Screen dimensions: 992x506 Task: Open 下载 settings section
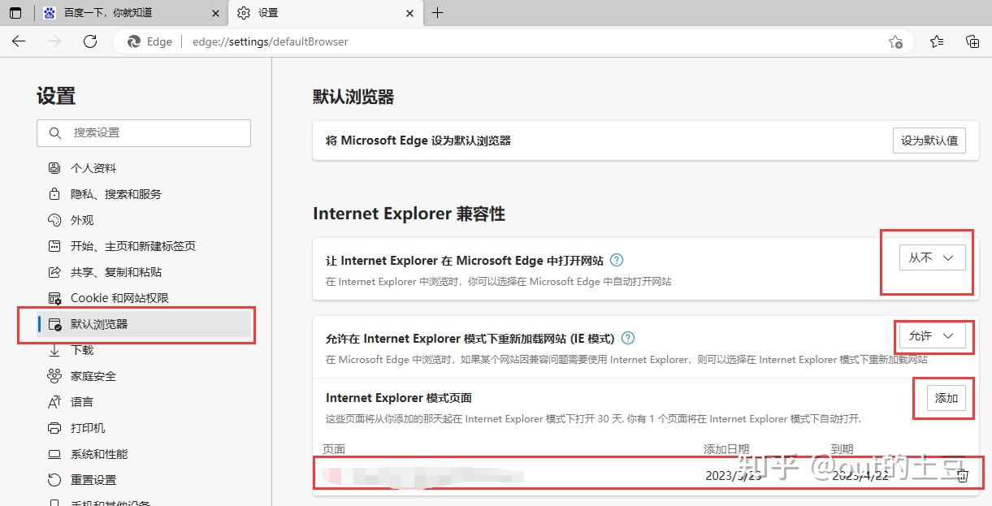click(x=82, y=350)
